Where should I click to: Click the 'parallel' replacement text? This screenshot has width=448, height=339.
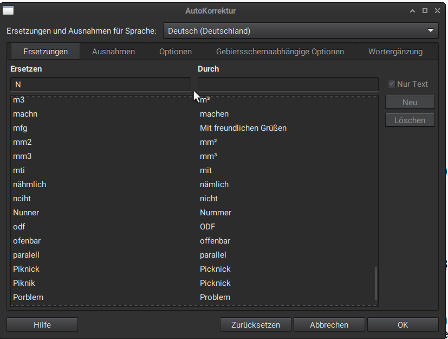pyautogui.click(x=213, y=255)
